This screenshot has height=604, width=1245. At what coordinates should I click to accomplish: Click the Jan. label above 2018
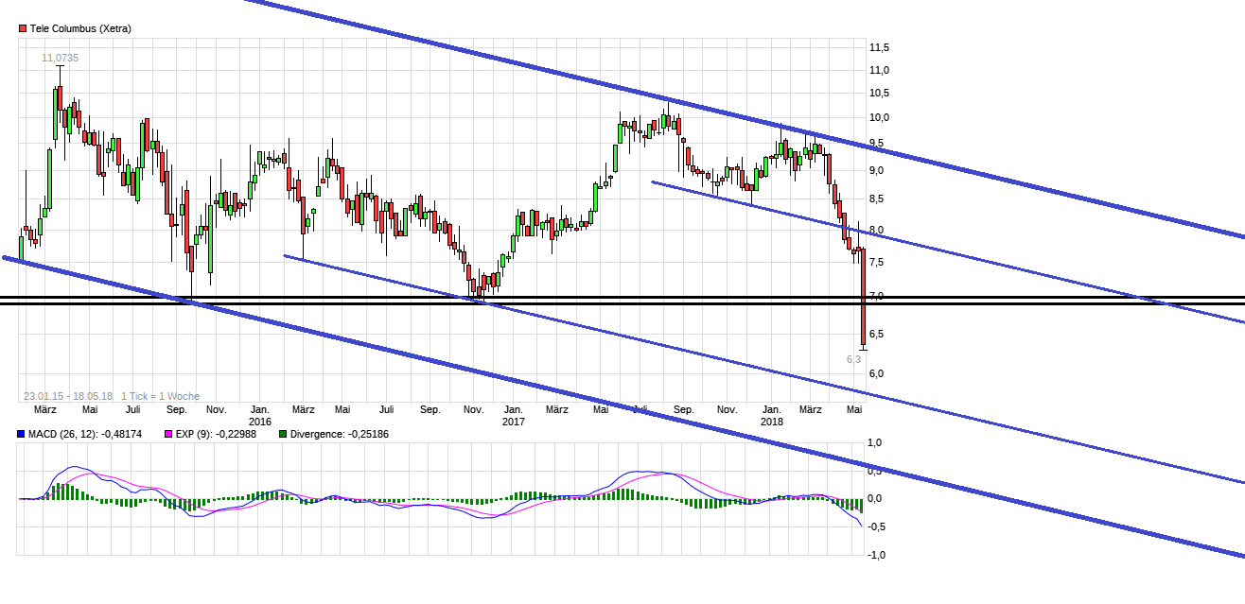pos(772,410)
